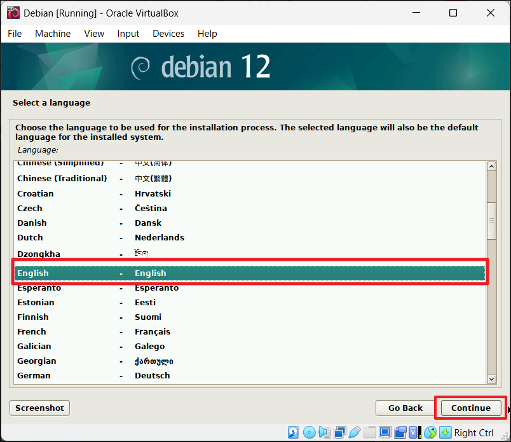511x442 pixels.
Task: Click the language list scroll down arrow
Action: (x=491, y=378)
